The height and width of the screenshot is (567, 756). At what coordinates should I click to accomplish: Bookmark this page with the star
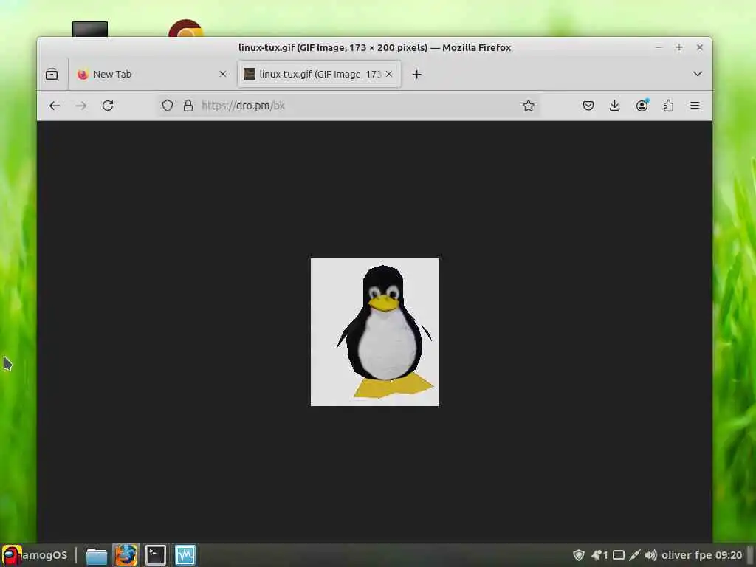(x=529, y=106)
